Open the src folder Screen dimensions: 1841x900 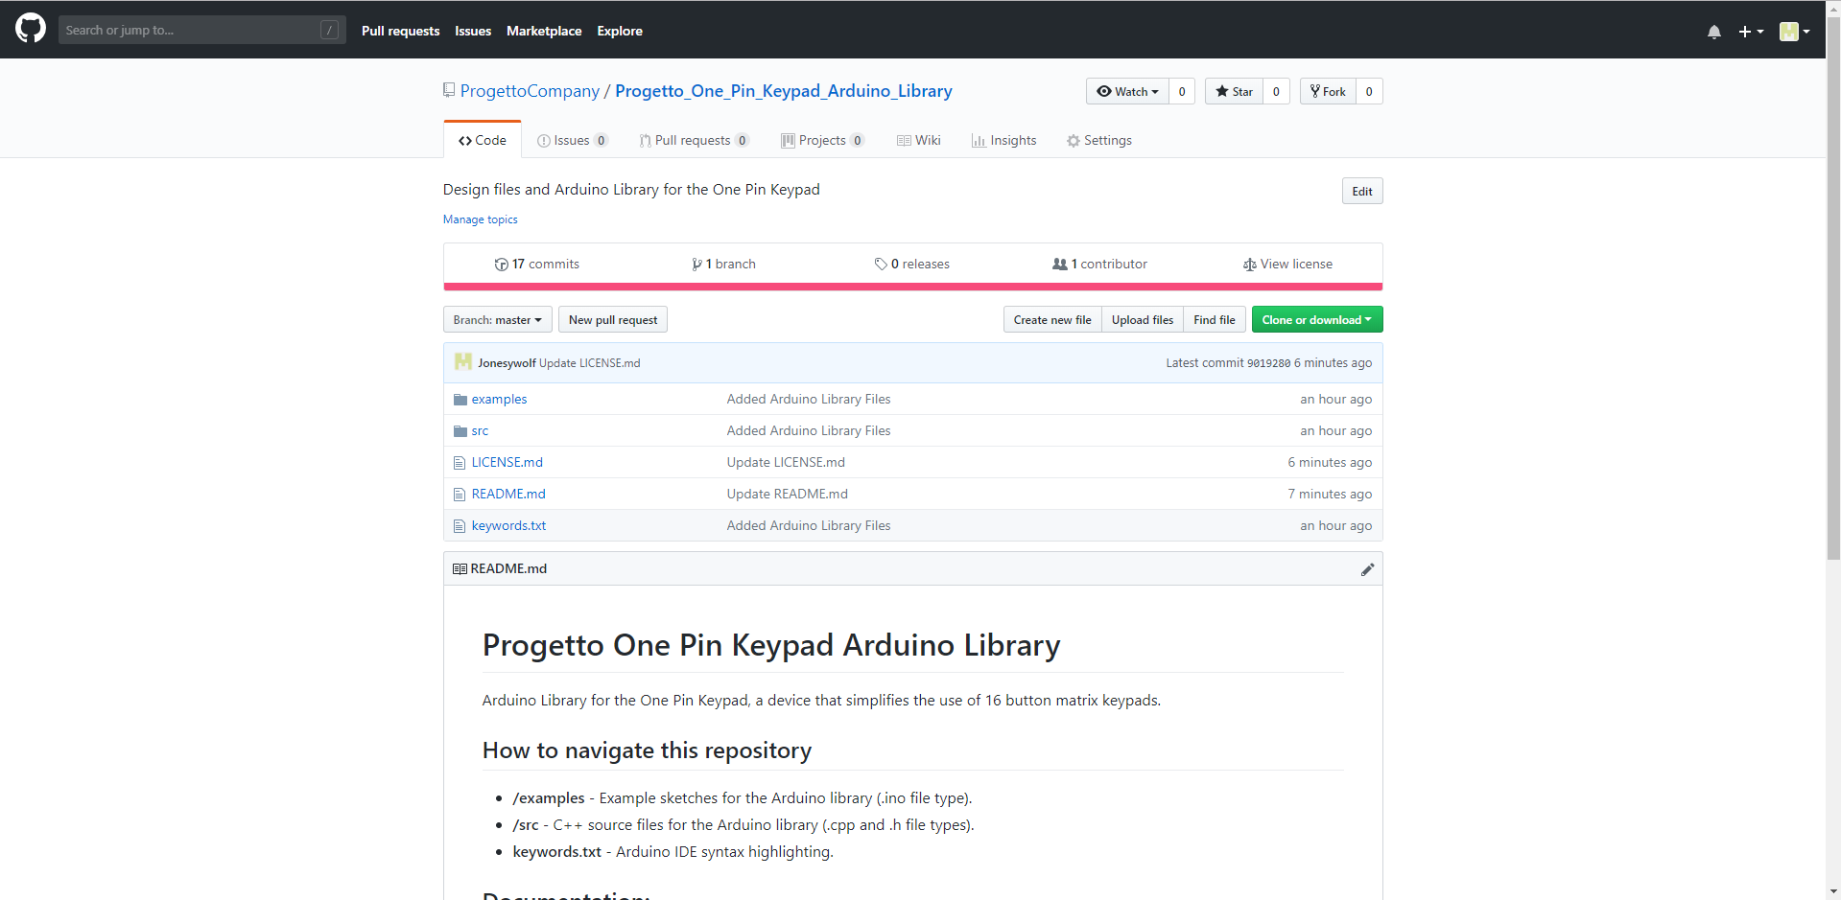pyautogui.click(x=480, y=430)
